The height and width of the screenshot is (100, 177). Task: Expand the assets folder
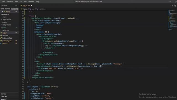coord(4,22)
